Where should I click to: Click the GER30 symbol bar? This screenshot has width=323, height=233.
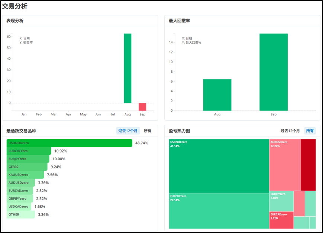(26, 167)
